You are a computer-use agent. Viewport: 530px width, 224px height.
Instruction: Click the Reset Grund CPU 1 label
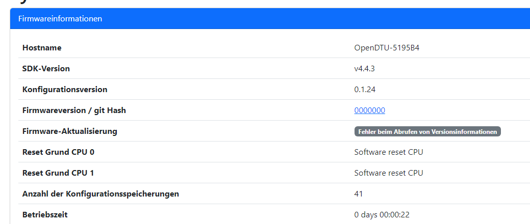[58, 173]
